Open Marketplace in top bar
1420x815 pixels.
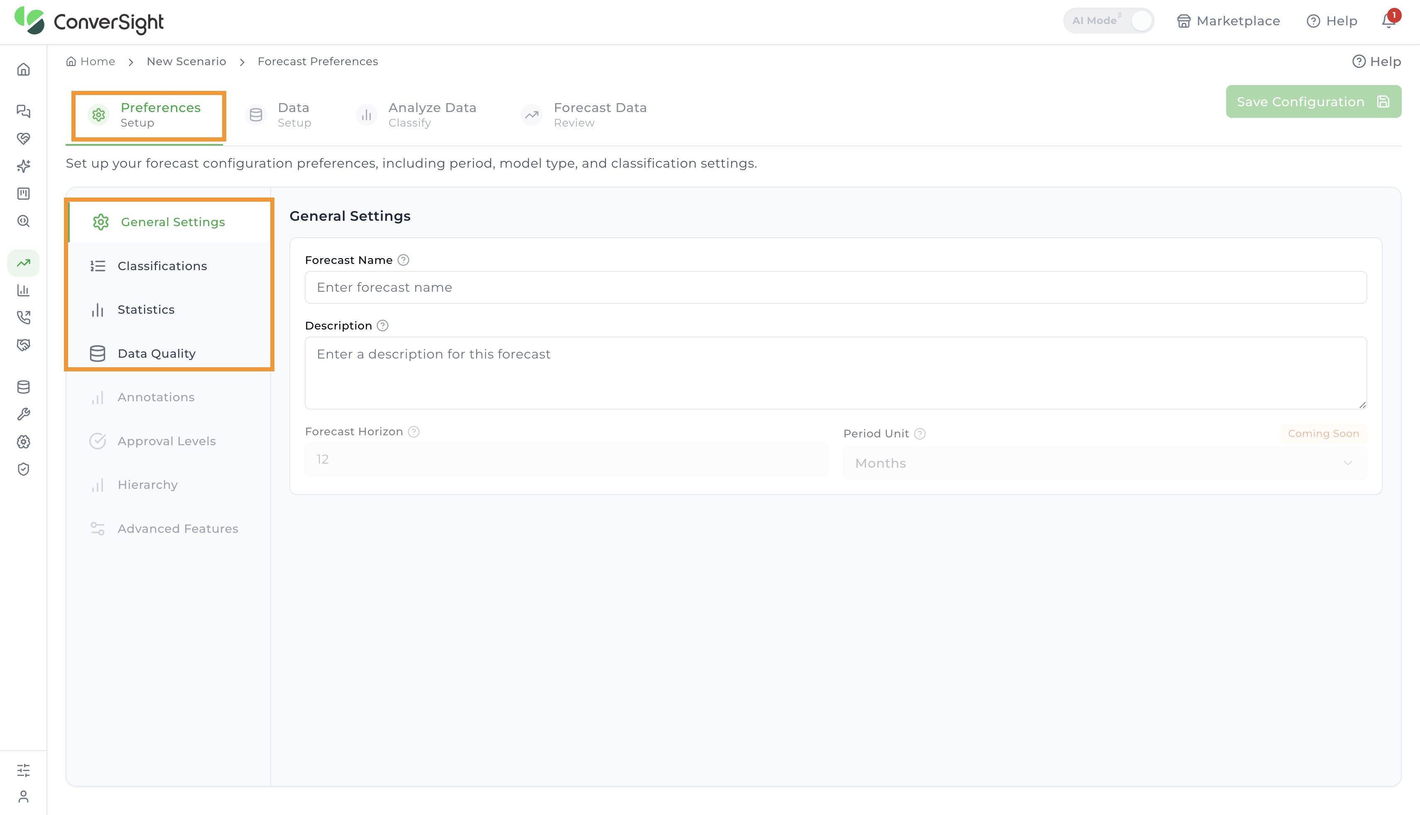[x=1229, y=21]
